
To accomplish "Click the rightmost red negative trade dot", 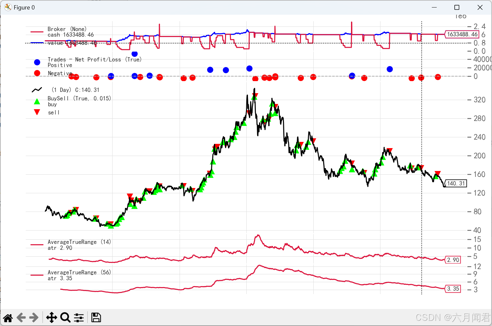I will point(438,77).
